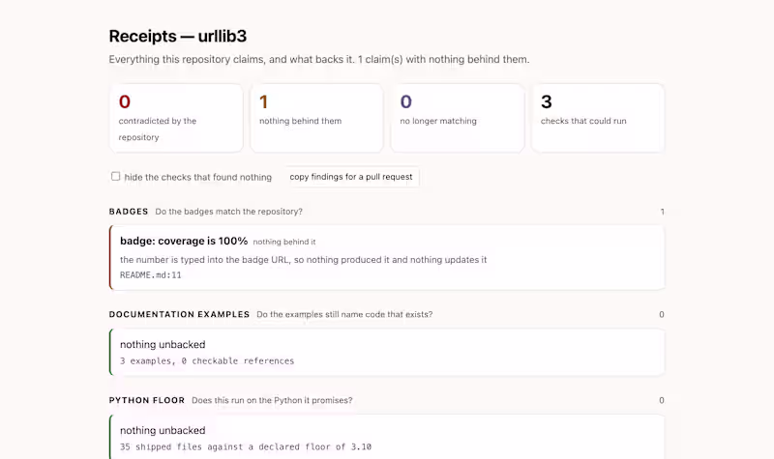Click the BADGES section label

point(129,212)
